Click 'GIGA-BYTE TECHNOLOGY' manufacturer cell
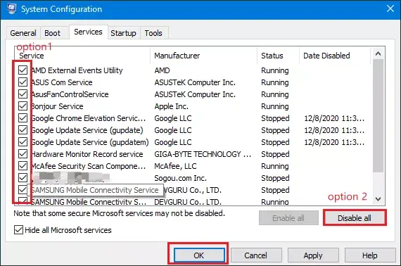The height and width of the screenshot is (266, 401). pyautogui.click(x=203, y=154)
